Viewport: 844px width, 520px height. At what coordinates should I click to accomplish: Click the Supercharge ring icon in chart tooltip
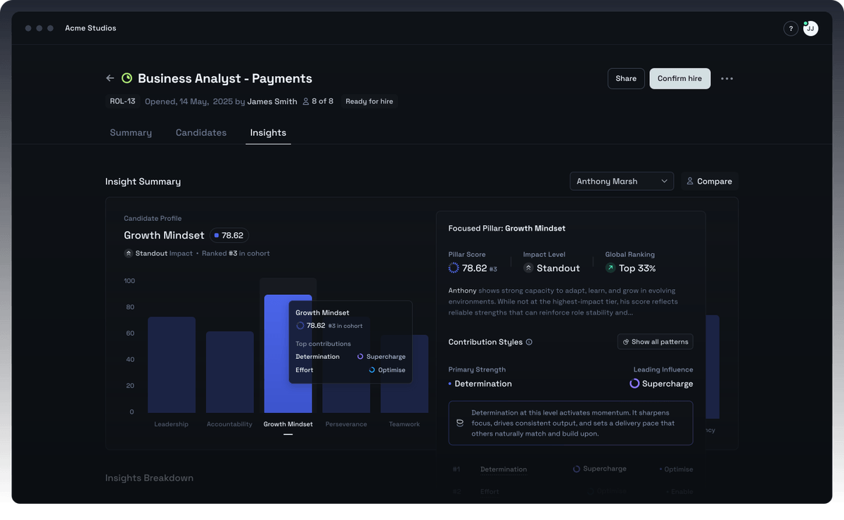tap(360, 357)
